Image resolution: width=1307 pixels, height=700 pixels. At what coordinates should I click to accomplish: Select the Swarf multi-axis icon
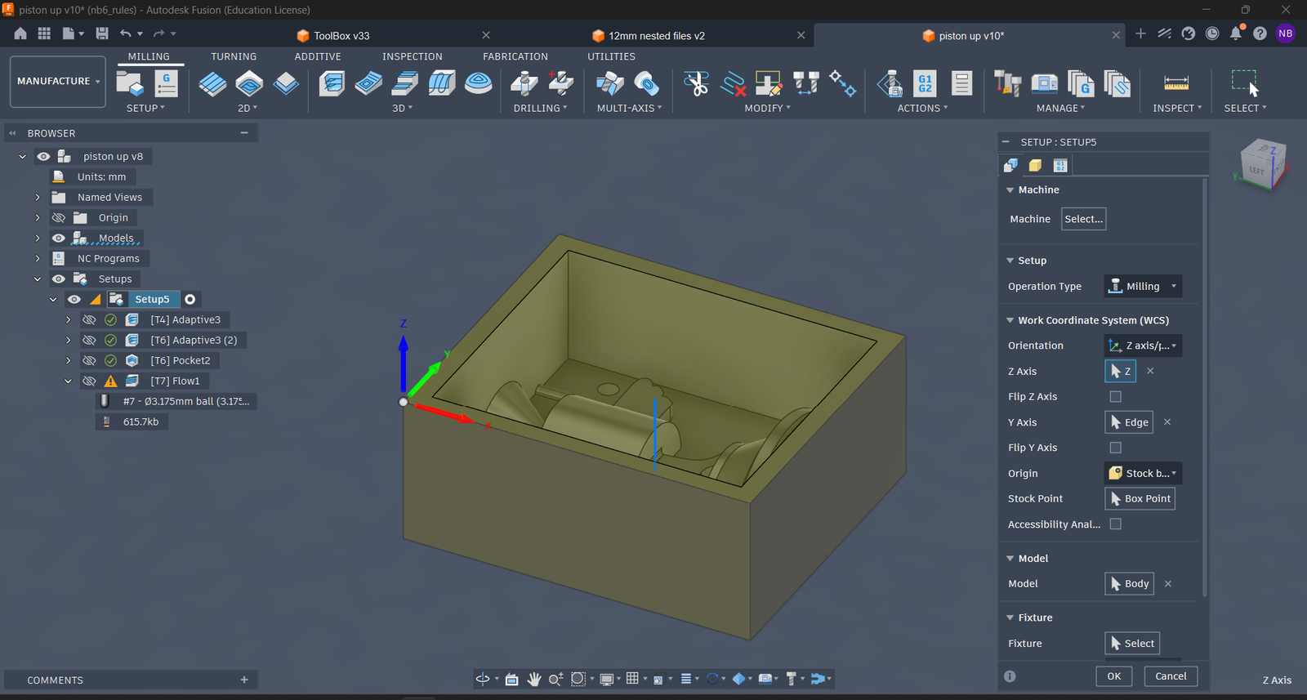609,83
